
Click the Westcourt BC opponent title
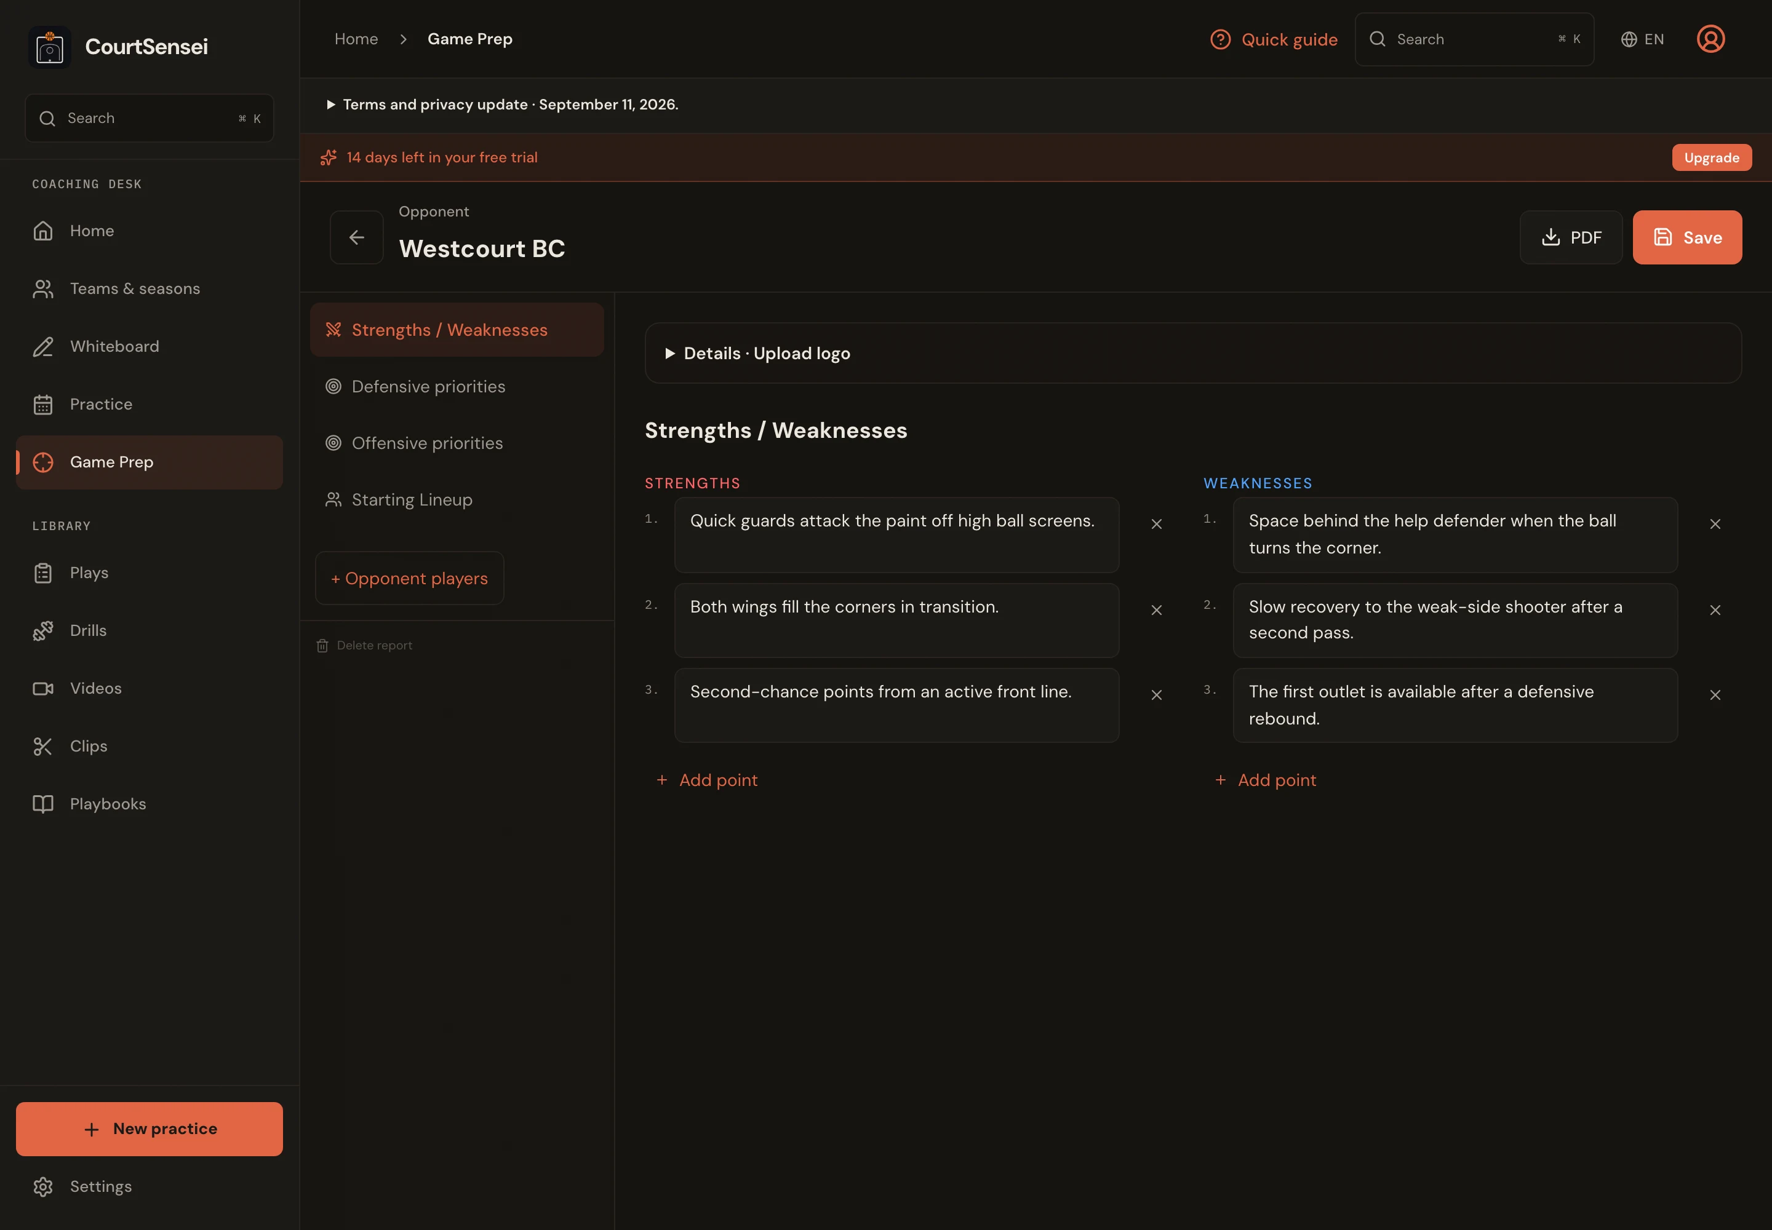(x=482, y=248)
